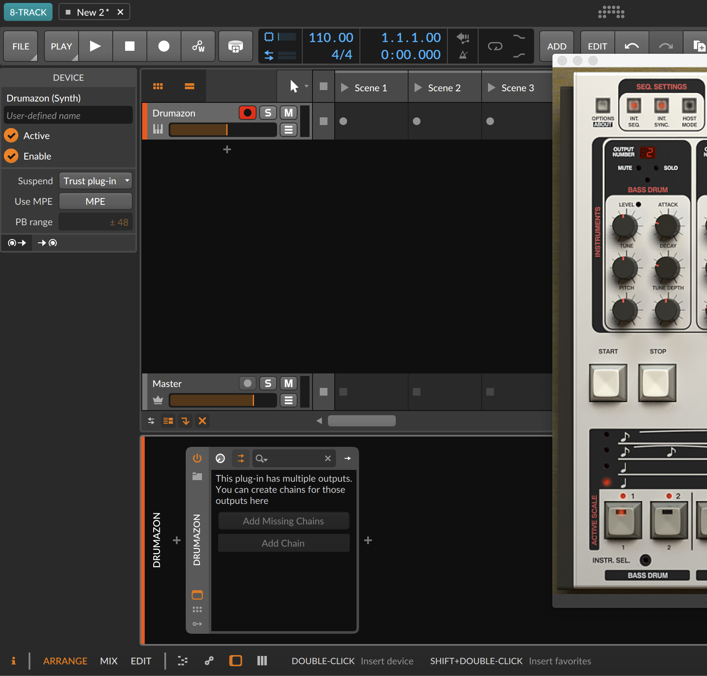The image size is (707, 676).
Task: Toggle track I/O section arrows icon
Action: [151, 421]
